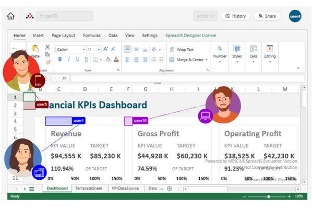Select the Dashboard sheet tab

pos(57,189)
